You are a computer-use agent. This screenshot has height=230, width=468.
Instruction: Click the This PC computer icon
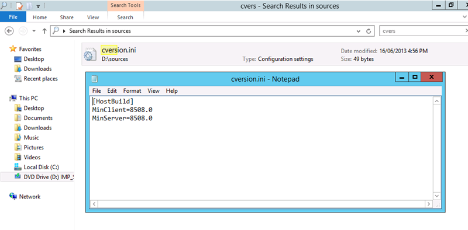pyautogui.click(x=13, y=98)
